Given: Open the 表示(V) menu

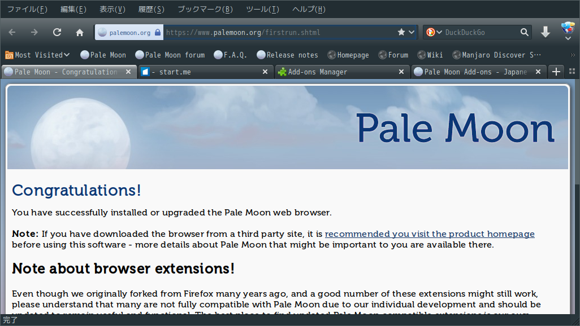Looking at the screenshot, I should 112,9.
